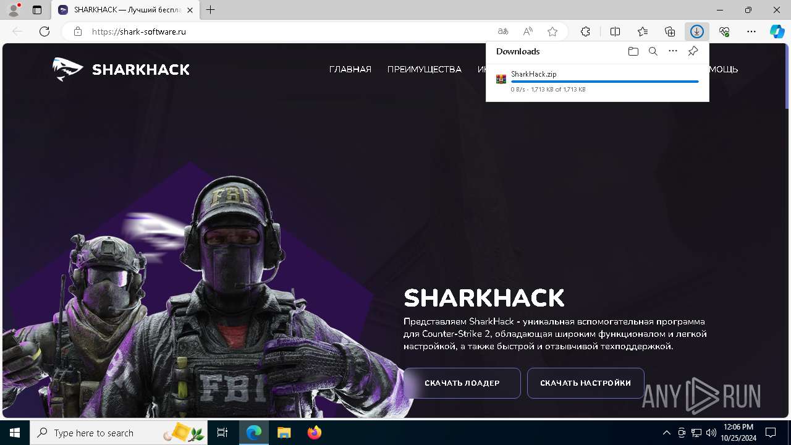Activate Read aloud icon
Viewport: 791px width, 445px height.
pyautogui.click(x=528, y=32)
